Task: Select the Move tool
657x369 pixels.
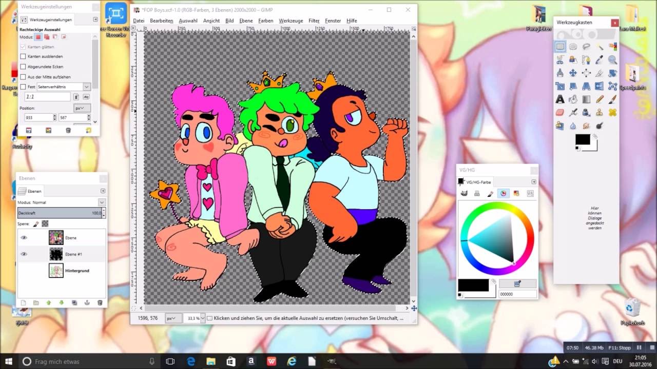Action: point(573,73)
